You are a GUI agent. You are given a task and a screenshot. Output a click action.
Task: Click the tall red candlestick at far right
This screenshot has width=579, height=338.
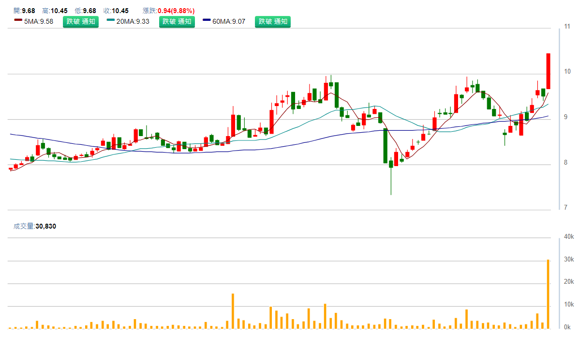[x=548, y=71]
